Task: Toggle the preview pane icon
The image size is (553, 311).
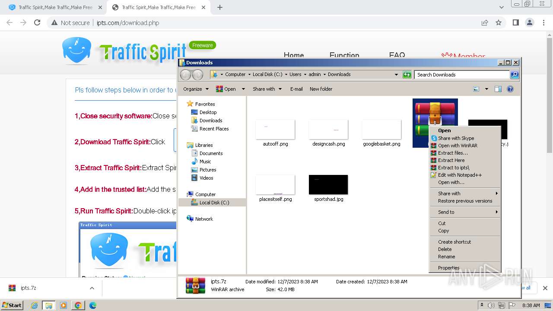Action: [x=498, y=89]
